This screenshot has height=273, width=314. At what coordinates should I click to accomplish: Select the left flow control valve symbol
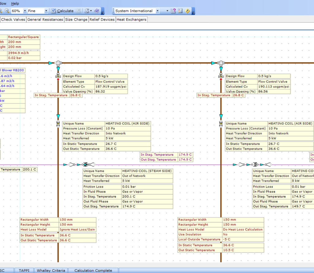coord(58,76)
